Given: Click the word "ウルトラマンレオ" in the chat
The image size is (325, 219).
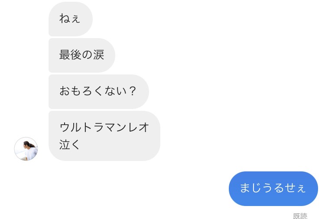Looking at the screenshot, I should coord(104,127).
